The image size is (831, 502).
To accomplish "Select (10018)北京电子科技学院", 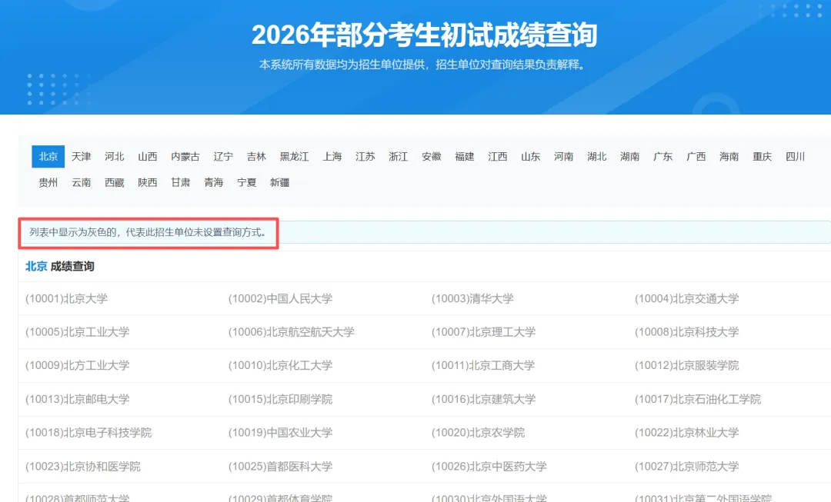I will click(88, 433).
